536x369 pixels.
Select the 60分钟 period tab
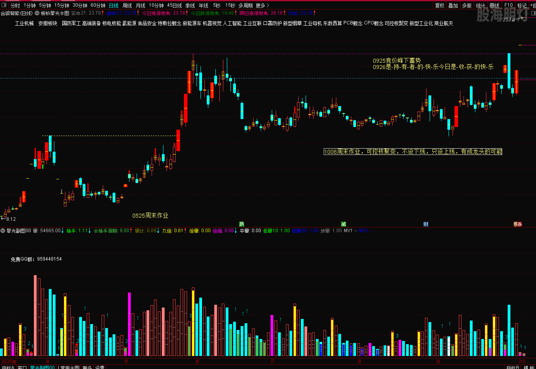click(x=98, y=5)
